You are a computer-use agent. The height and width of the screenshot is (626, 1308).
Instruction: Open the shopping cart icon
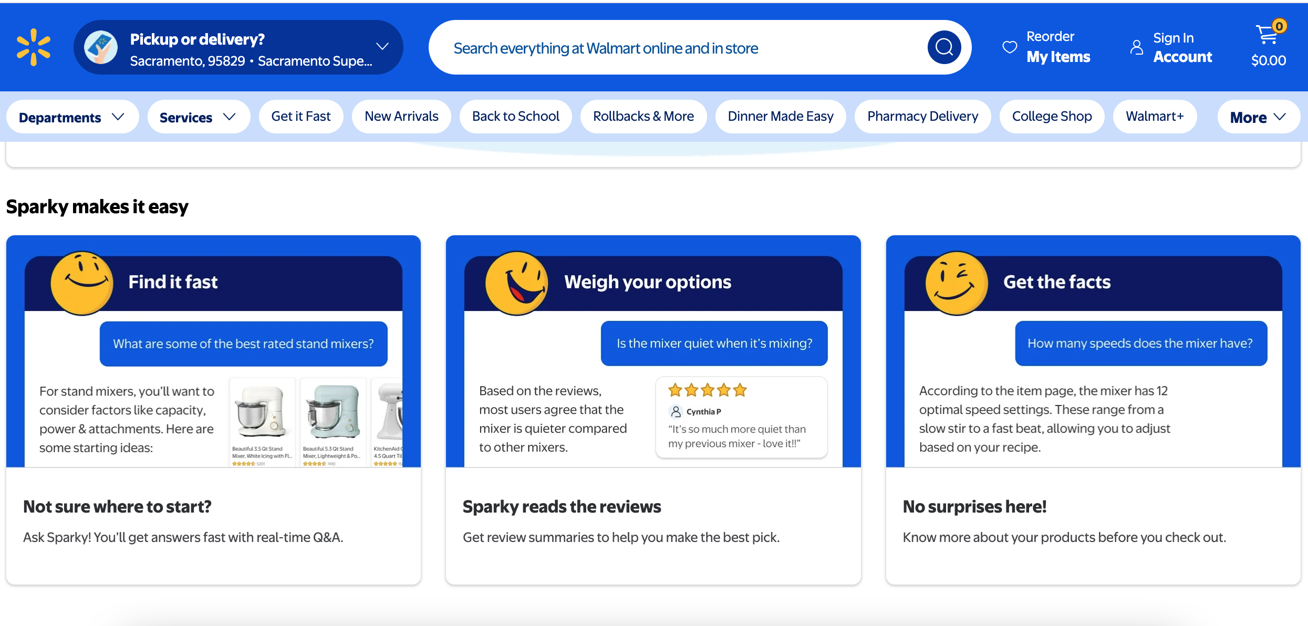(x=1269, y=35)
